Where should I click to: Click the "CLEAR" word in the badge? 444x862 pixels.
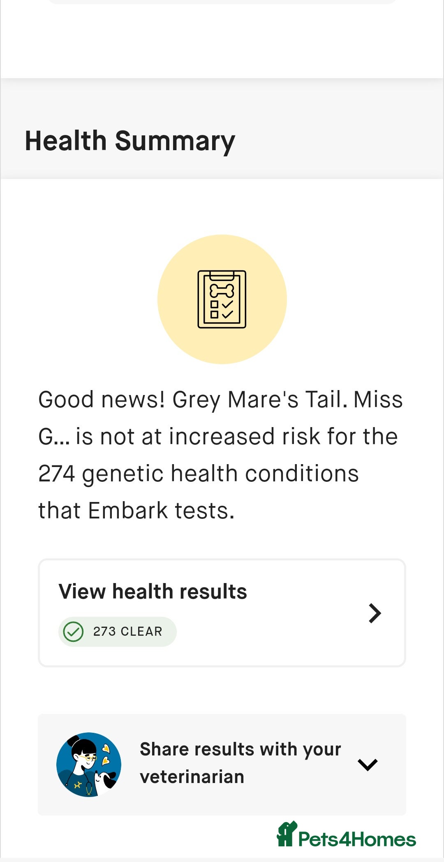pyautogui.click(x=141, y=632)
